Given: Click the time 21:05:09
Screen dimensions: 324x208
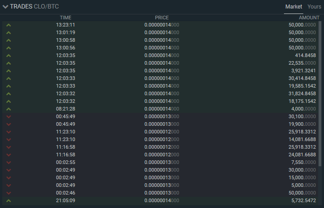Looking at the screenshot, I should point(66,200).
